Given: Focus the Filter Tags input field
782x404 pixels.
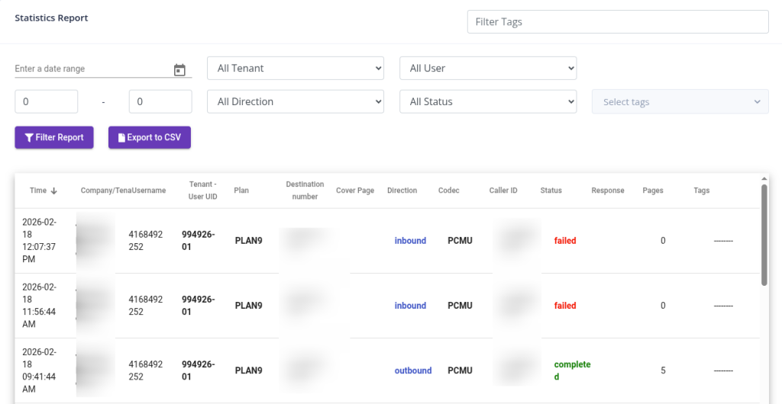Looking at the screenshot, I should click(617, 22).
